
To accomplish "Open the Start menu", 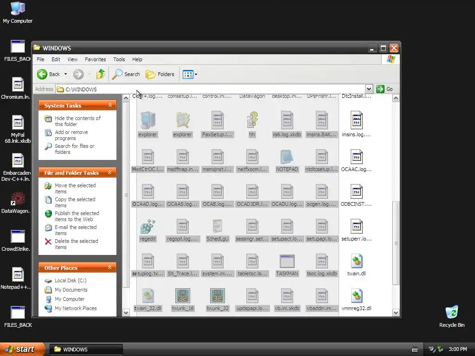I will (22, 350).
